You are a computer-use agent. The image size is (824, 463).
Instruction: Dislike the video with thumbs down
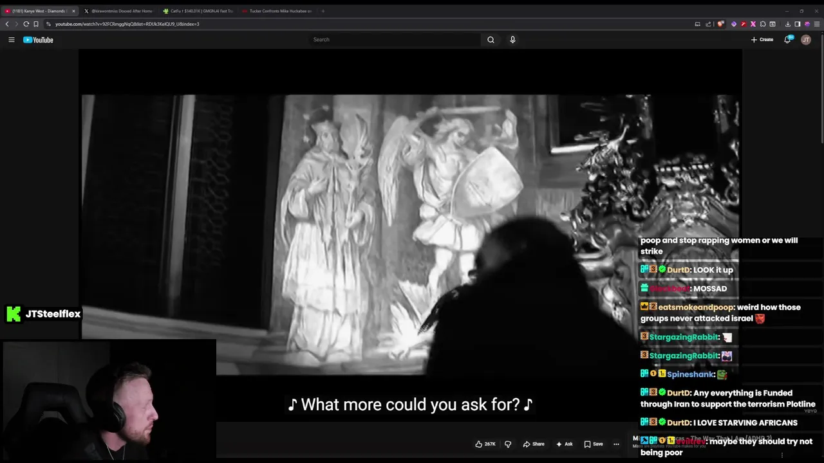pos(508,444)
